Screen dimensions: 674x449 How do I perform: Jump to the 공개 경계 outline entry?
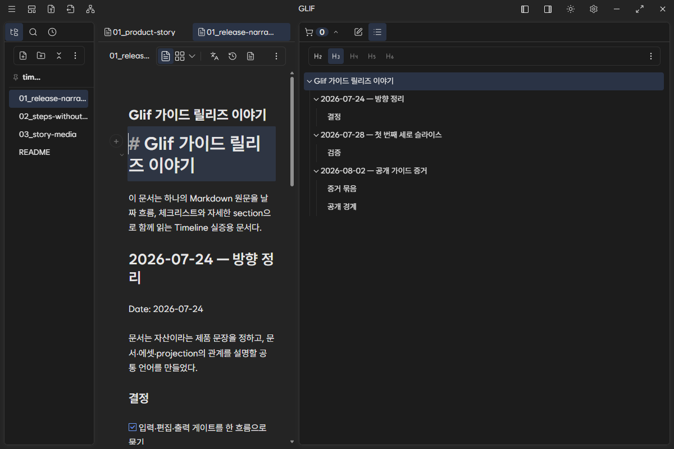(x=342, y=207)
